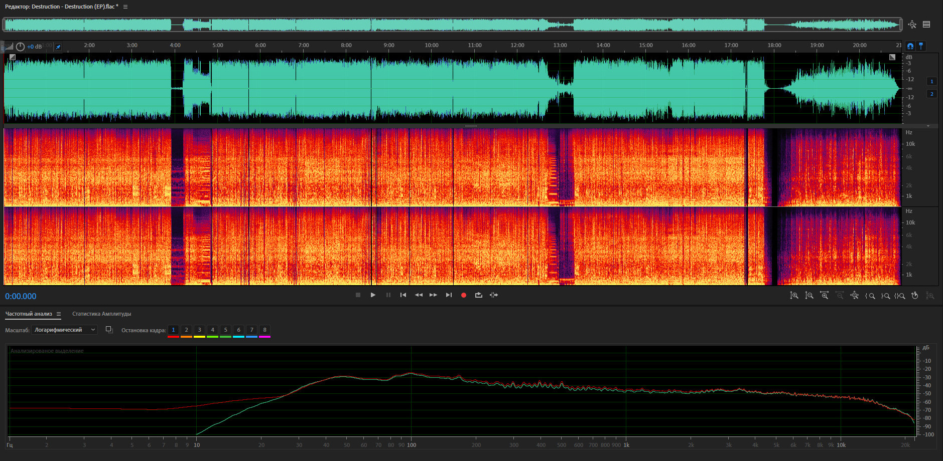The height and width of the screenshot is (461, 943).
Task: Open Частотный анализ panel menu
Action: 59,314
